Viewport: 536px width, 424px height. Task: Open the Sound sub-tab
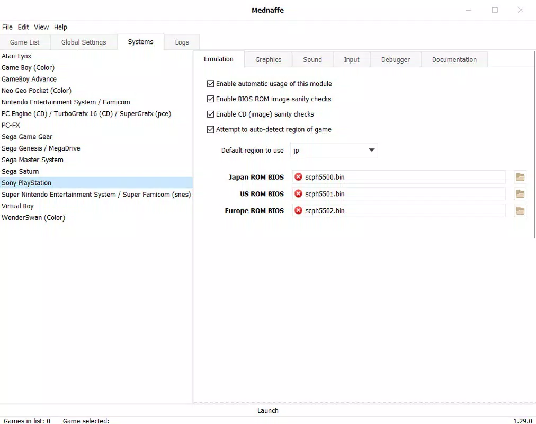click(x=312, y=60)
